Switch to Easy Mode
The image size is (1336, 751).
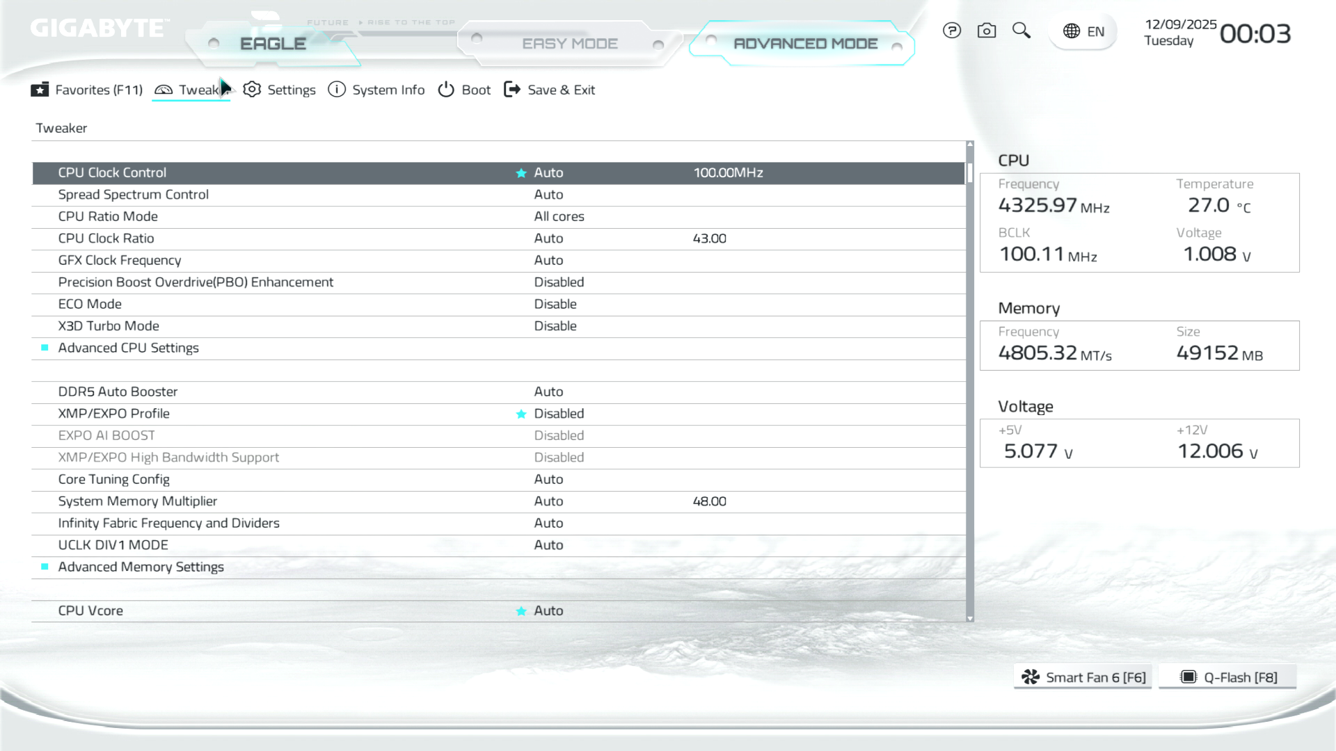[569, 44]
